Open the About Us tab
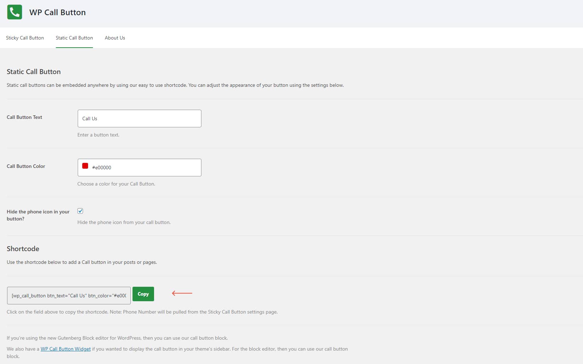This screenshot has height=364, width=583. (114, 38)
